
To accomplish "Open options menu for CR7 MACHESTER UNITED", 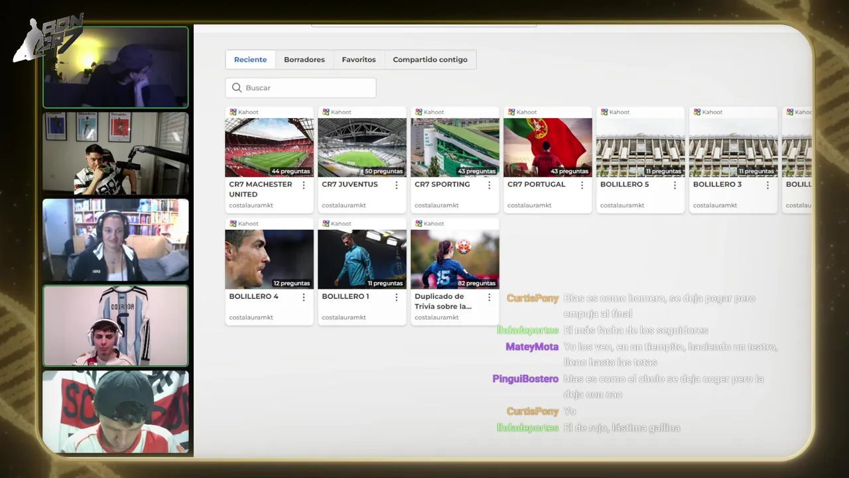I will coord(304,185).
